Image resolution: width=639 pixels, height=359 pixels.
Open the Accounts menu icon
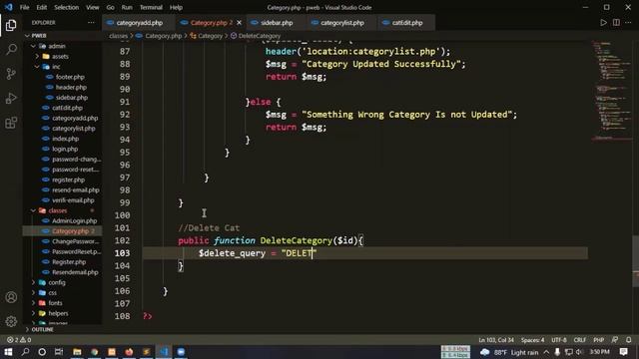coord(11,297)
